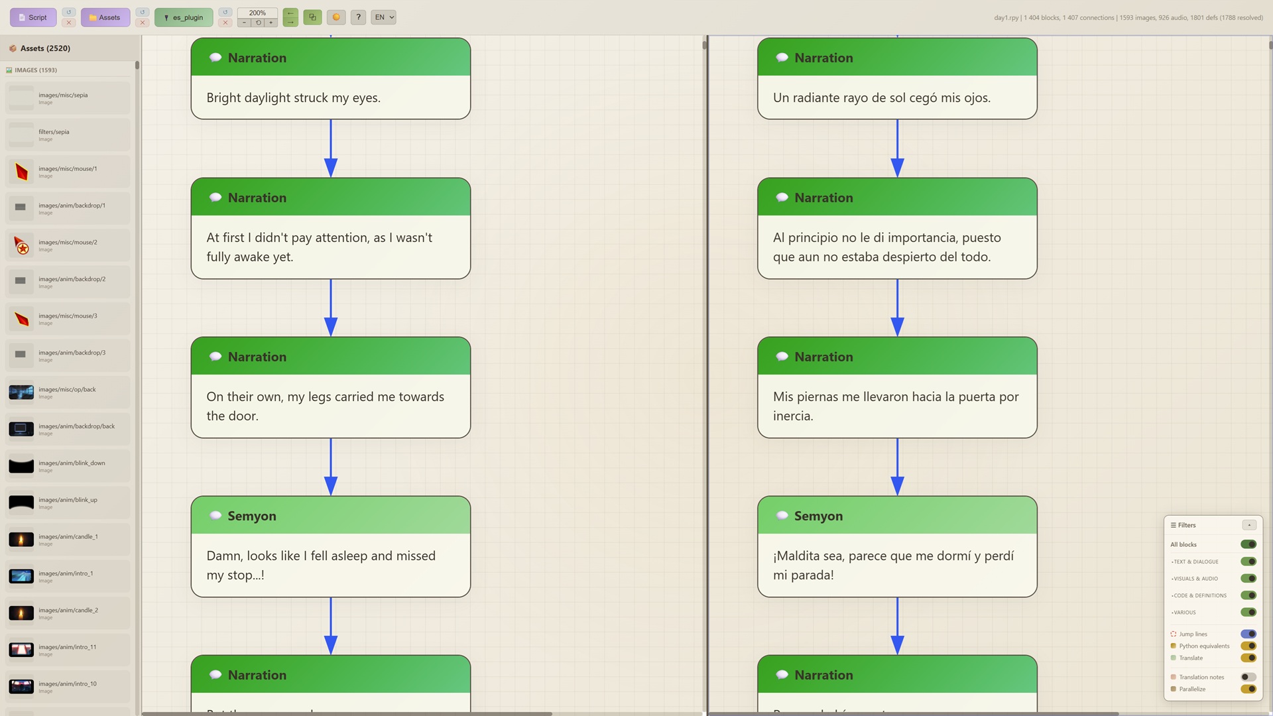This screenshot has height=716, width=1273.
Task: Select the images/misc/mouse/1 asset
Action: (68, 172)
